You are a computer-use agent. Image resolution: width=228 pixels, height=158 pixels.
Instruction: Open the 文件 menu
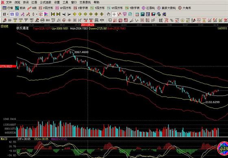[x=9, y=2]
